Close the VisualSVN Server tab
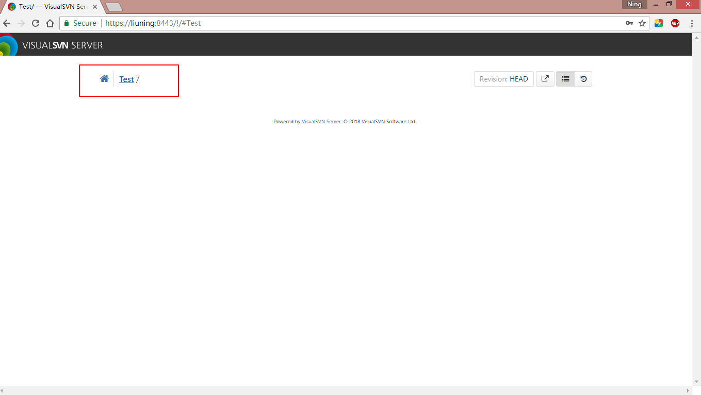701x395 pixels. [x=95, y=7]
